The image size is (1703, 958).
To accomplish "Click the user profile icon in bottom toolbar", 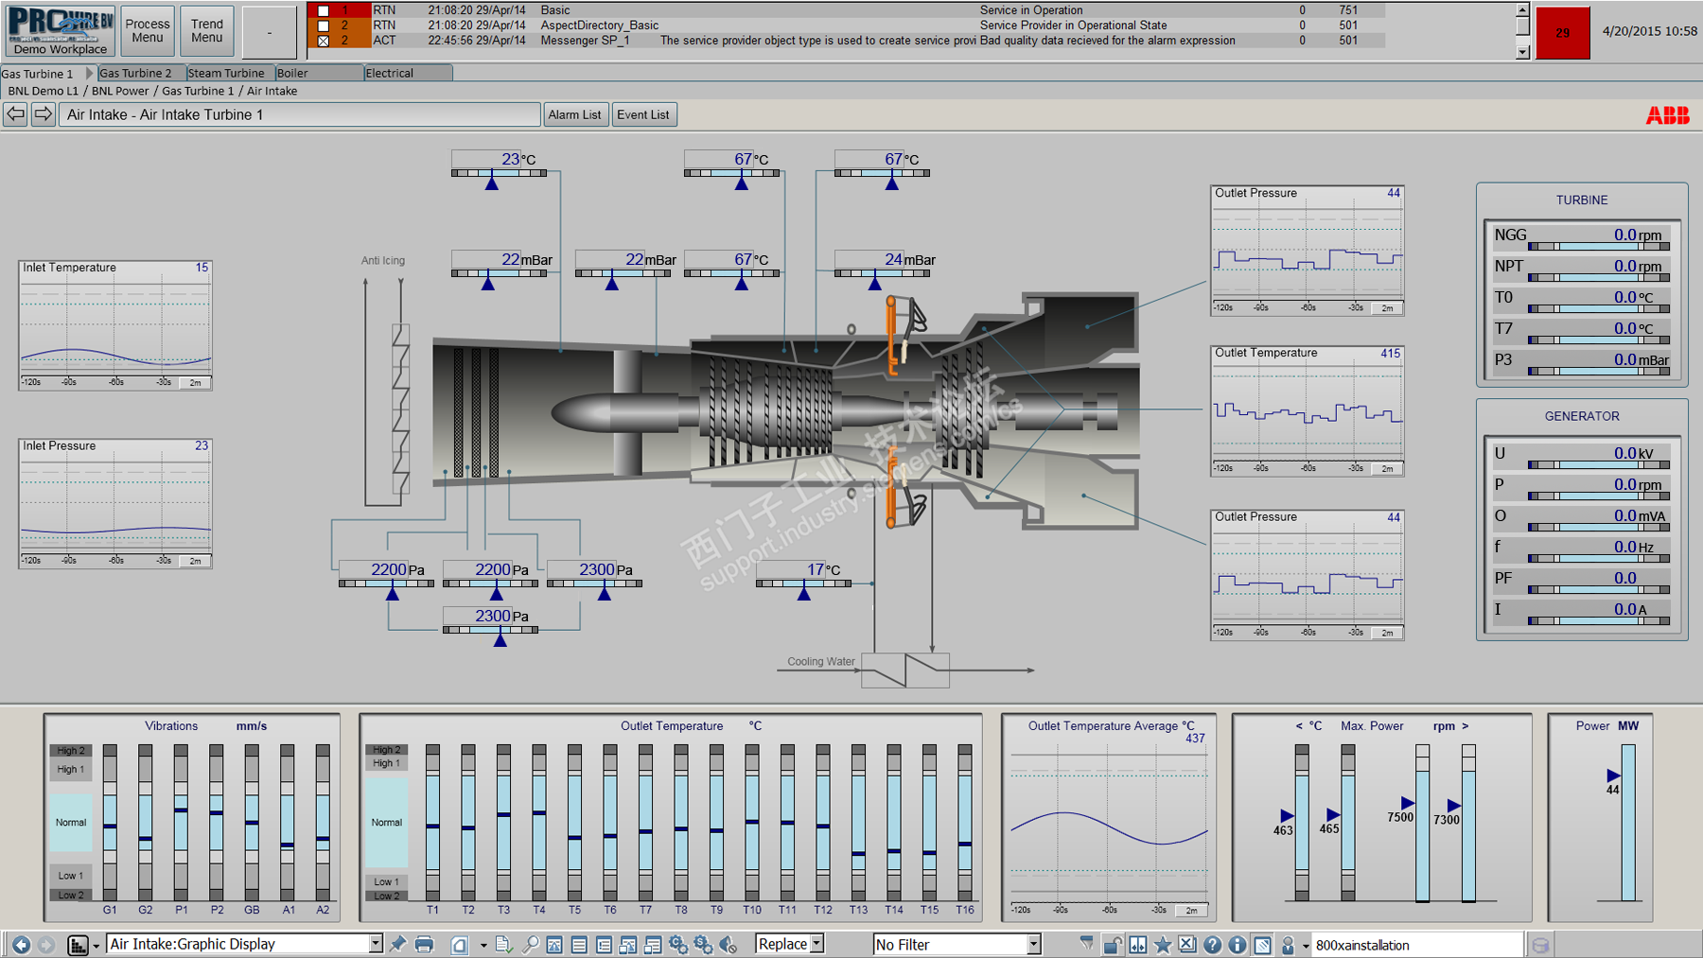I will point(1287,944).
